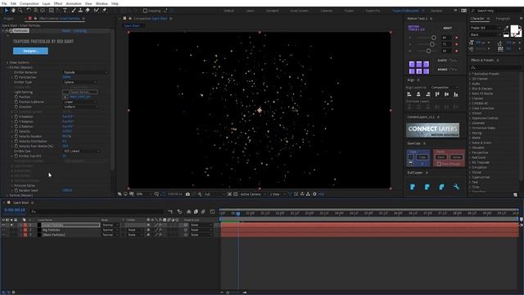Click the blue Designer button
This screenshot has height=295, width=524.
tap(30, 51)
